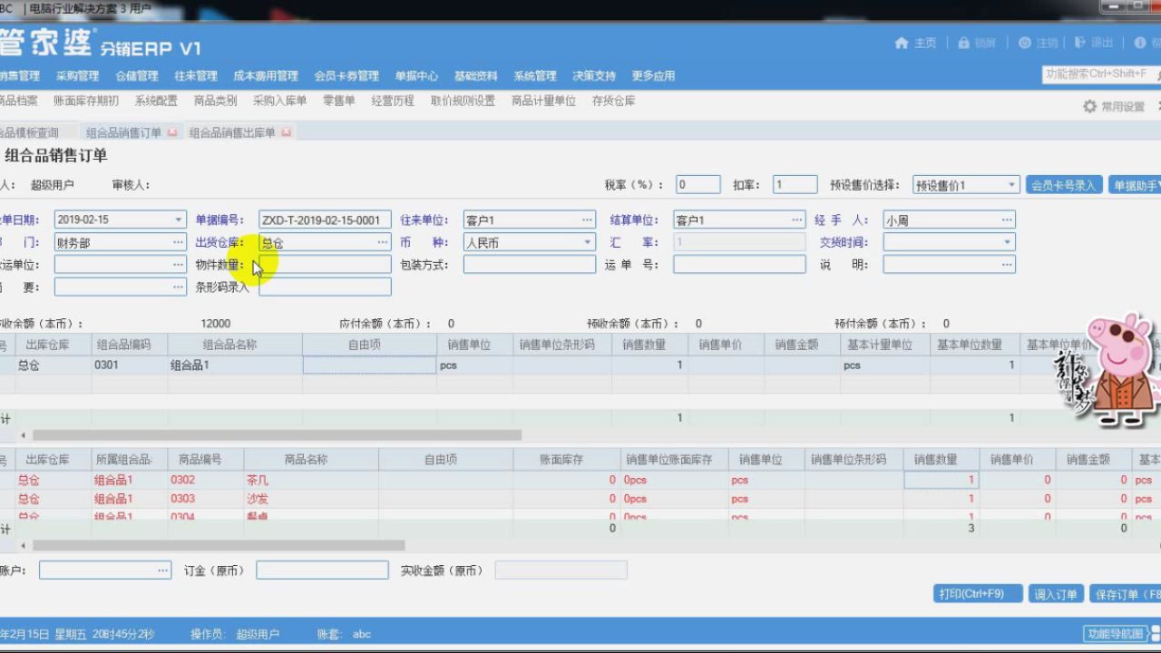Select 零售单 from the toolbar
Screen dimensions: 1161x653
(x=337, y=101)
